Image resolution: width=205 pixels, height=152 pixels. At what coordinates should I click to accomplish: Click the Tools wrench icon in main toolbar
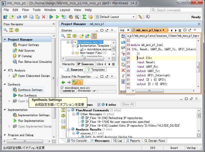77,17
